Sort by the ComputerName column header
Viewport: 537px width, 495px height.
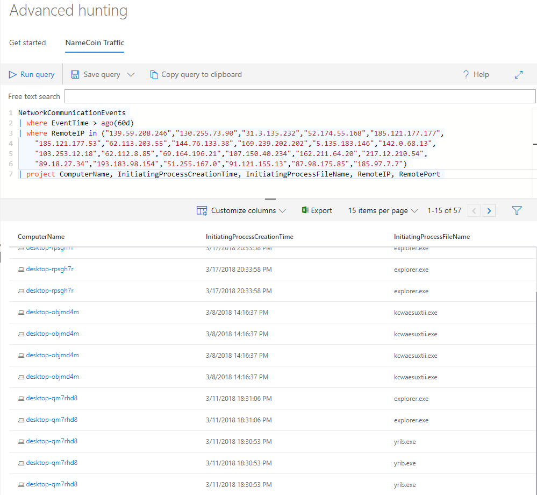41,237
